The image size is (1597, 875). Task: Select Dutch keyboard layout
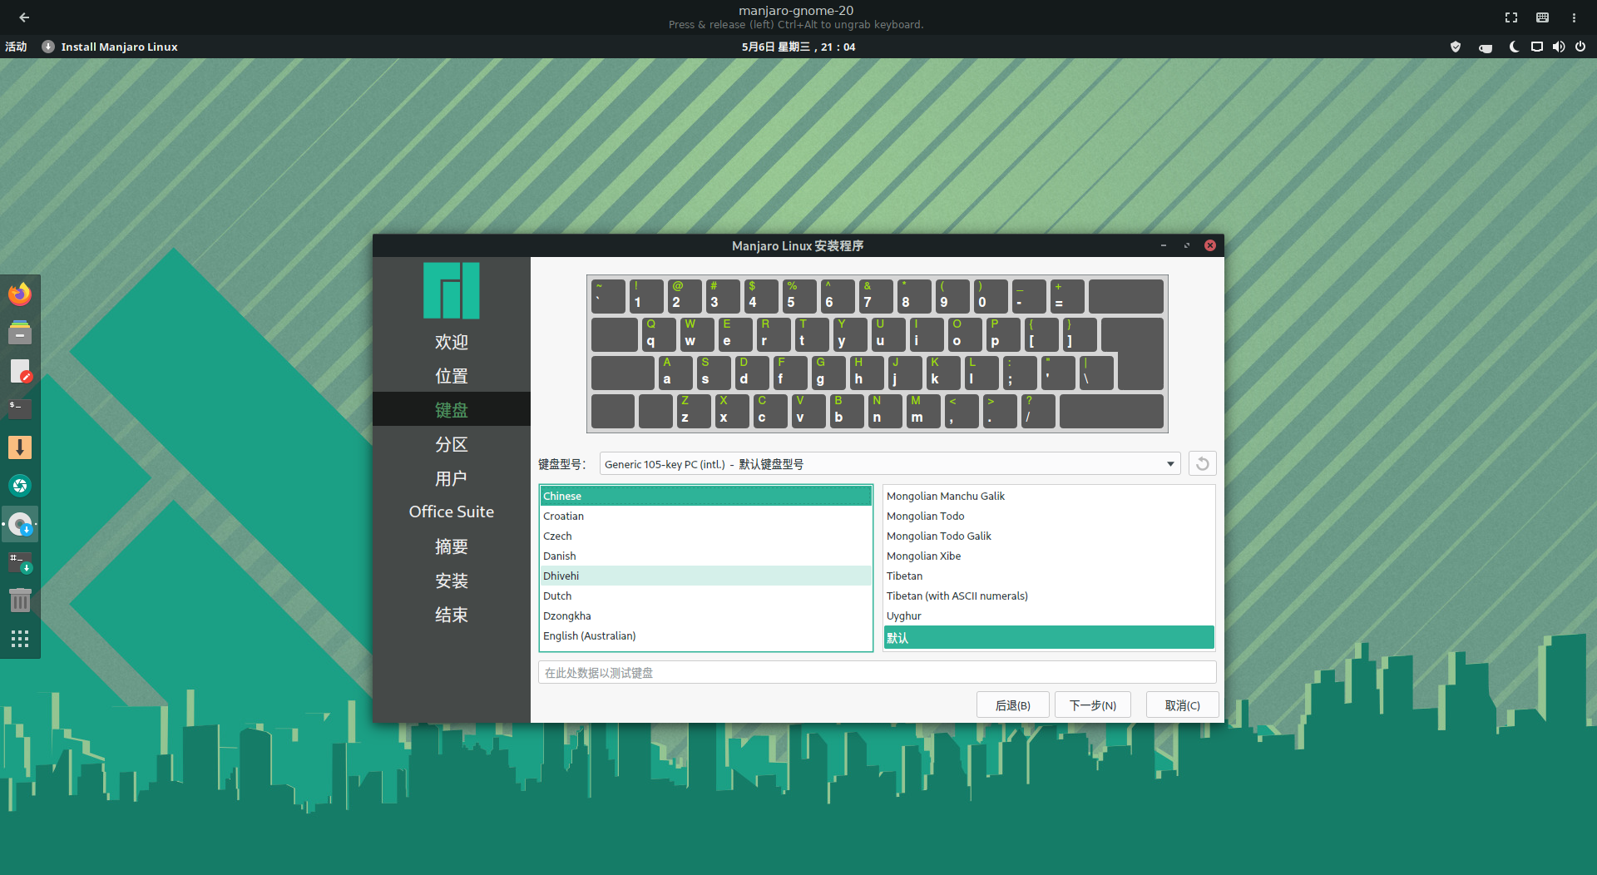(x=705, y=596)
